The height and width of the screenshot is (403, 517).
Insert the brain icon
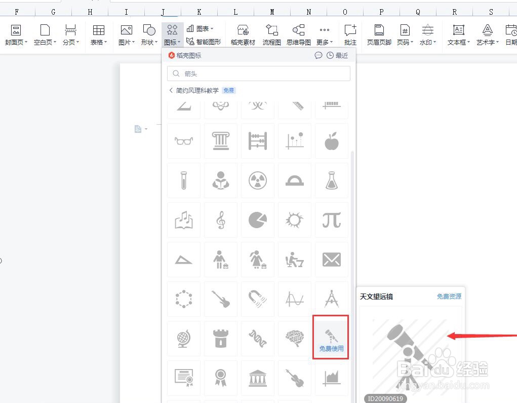tap(294, 339)
